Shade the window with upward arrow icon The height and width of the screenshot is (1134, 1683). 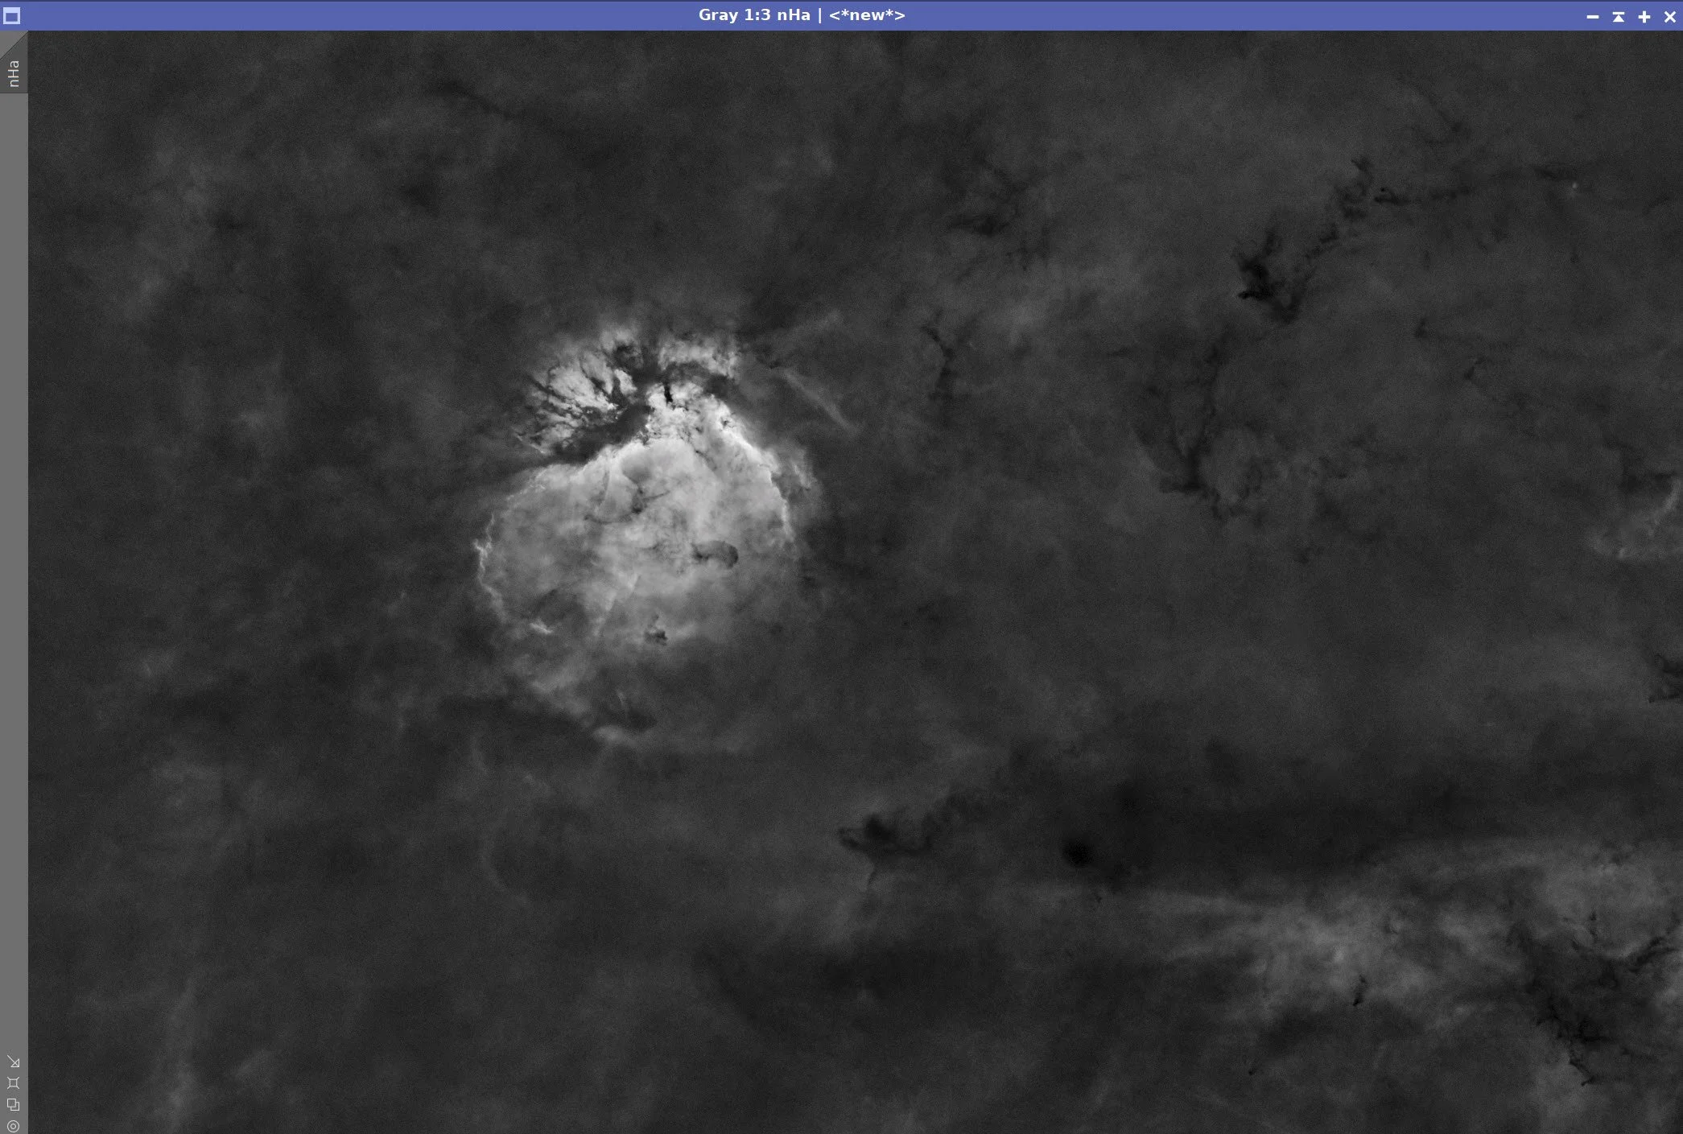click(x=1618, y=16)
